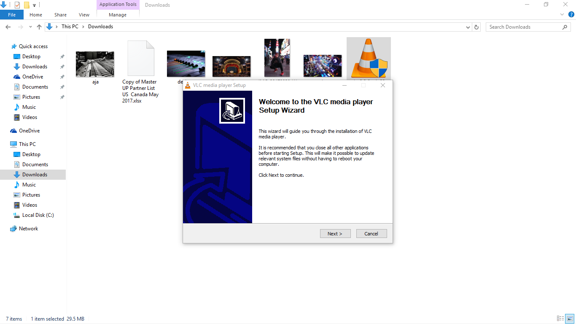
Task: Open Desktop under This PC
Action: (31, 154)
